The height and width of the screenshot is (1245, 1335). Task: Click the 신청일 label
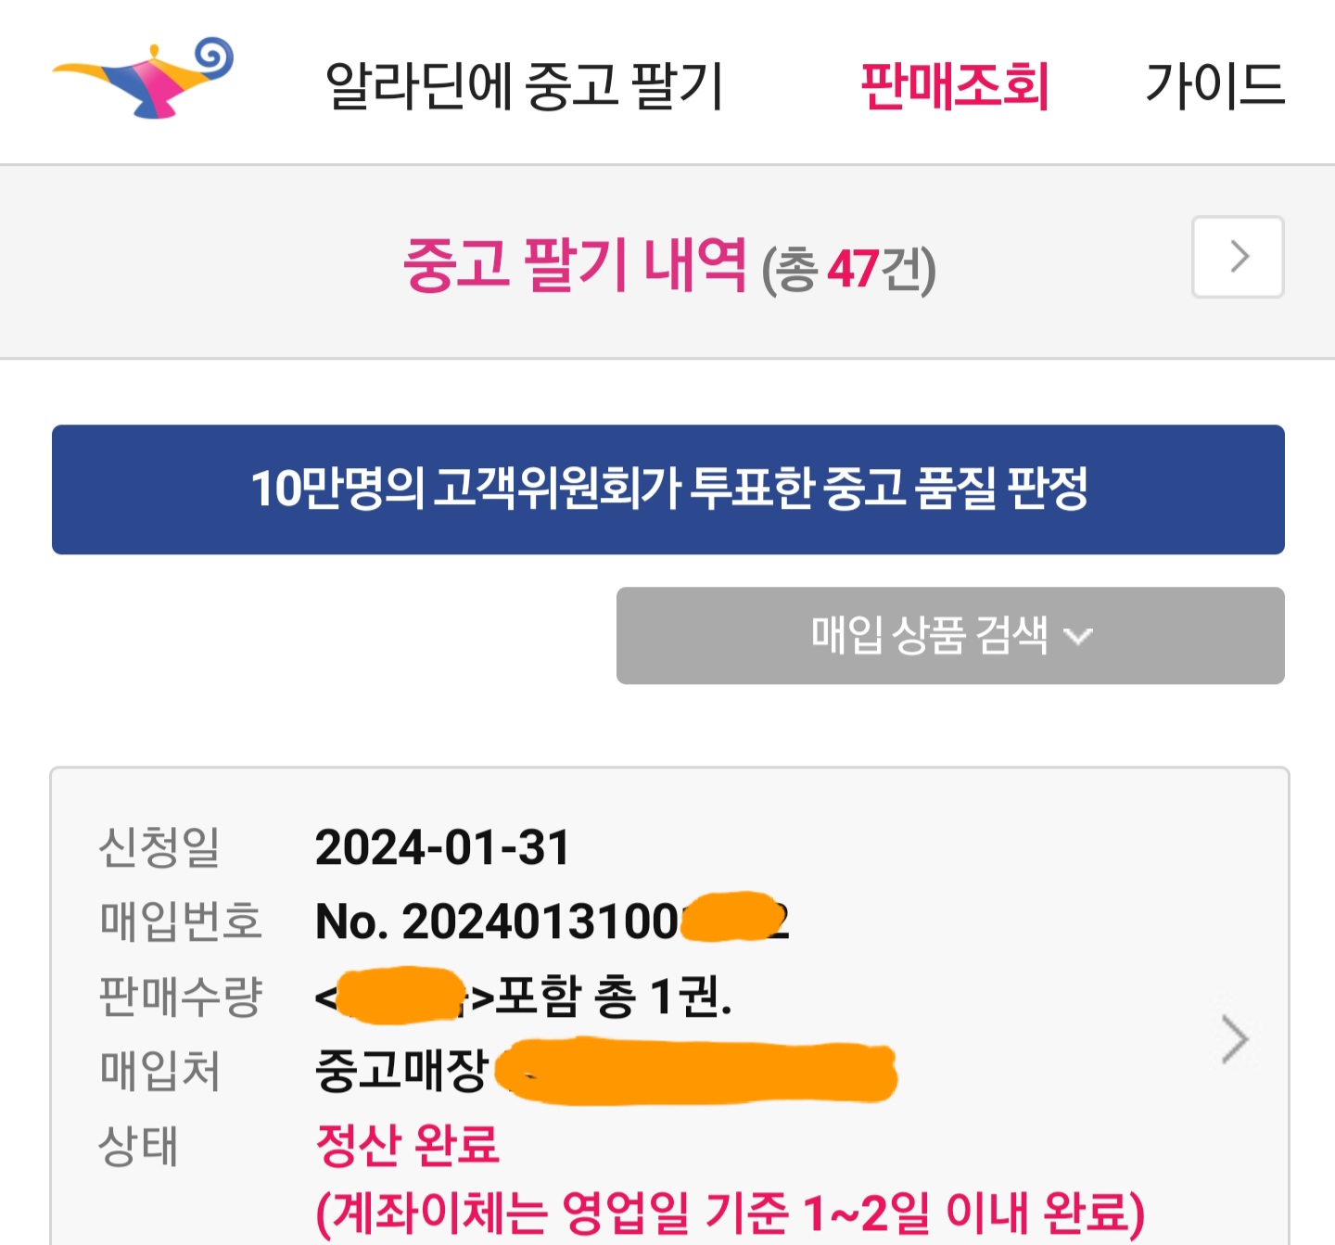click(x=159, y=847)
